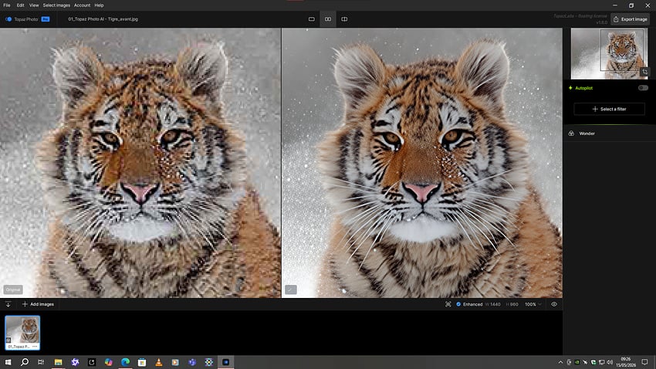Select the tiger thumbnail in the filmstrip
Screen dimensions: 656x369
click(22, 333)
